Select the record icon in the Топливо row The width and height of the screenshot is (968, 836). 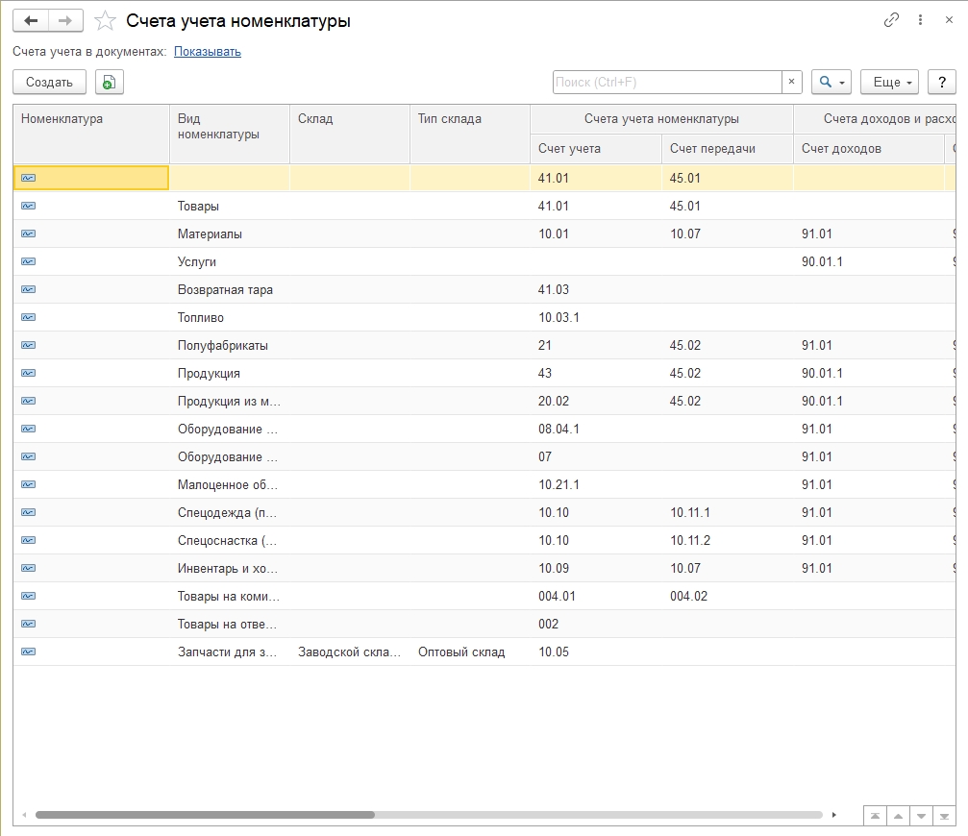tap(29, 317)
